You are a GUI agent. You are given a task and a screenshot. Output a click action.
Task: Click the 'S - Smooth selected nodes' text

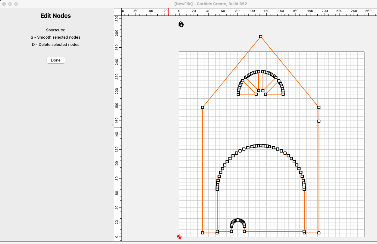56,37
